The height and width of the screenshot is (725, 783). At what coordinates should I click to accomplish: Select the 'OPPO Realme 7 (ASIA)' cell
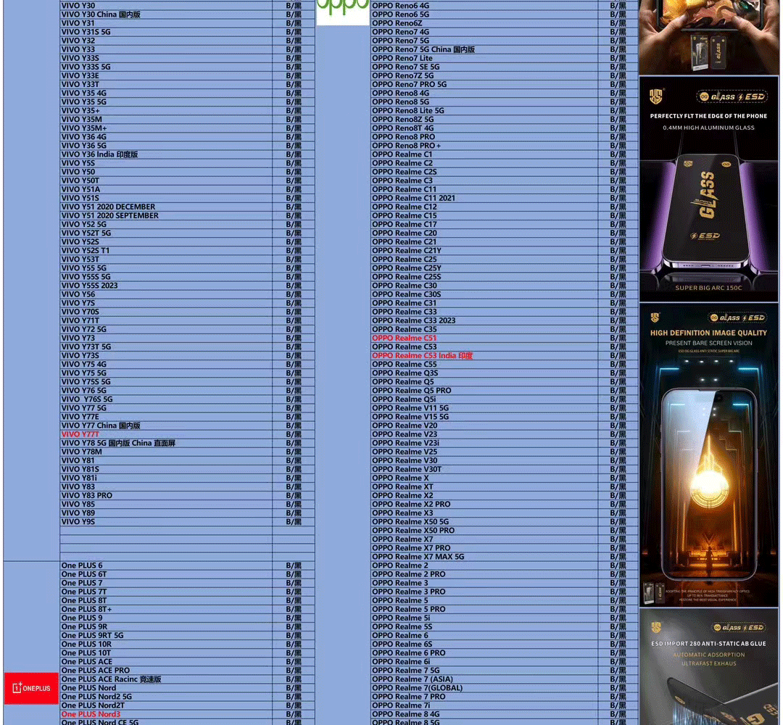click(x=484, y=679)
